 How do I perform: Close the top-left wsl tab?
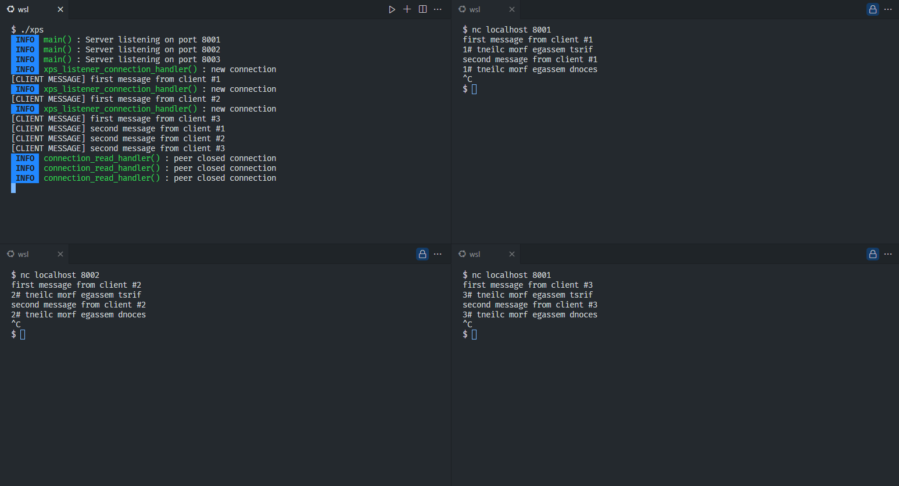pyautogui.click(x=60, y=9)
